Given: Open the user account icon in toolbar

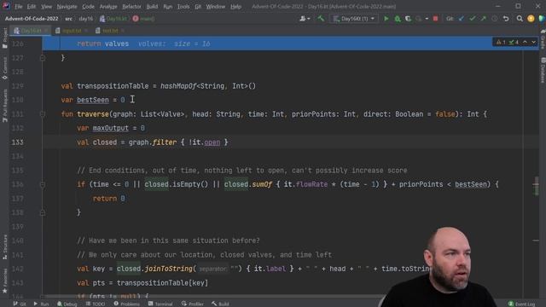Looking at the screenshot, I should pyautogui.click(x=305, y=19).
